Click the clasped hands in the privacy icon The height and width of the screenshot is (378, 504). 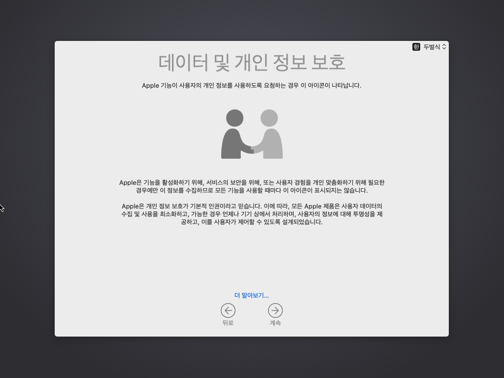pyautogui.click(x=252, y=148)
